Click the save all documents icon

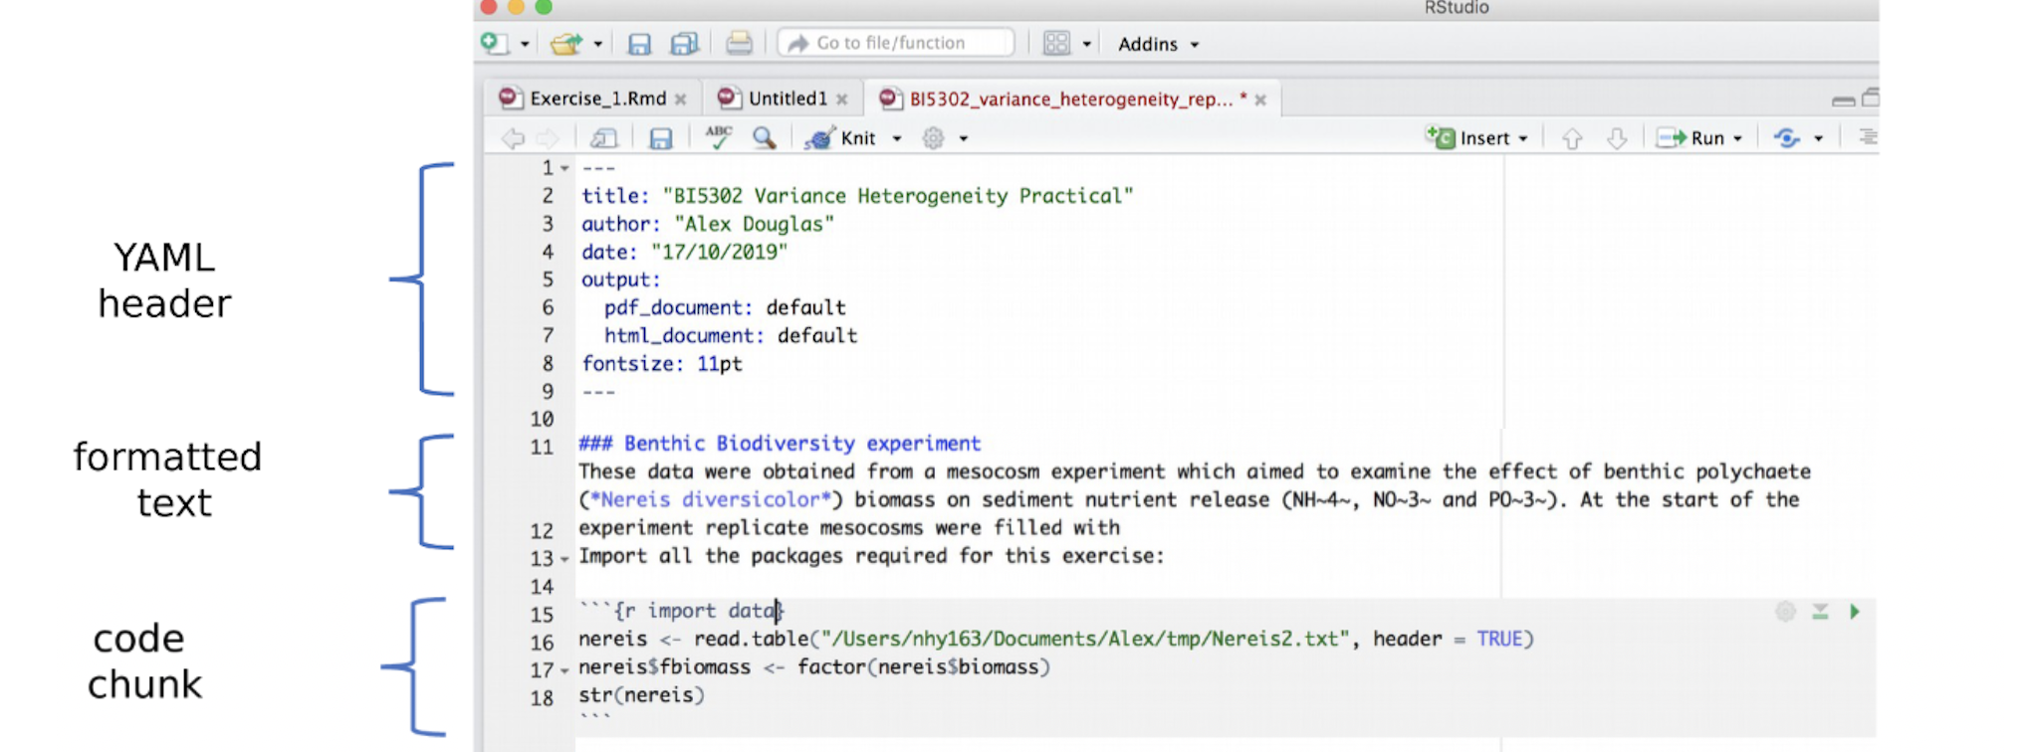click(x=684, y=44)
